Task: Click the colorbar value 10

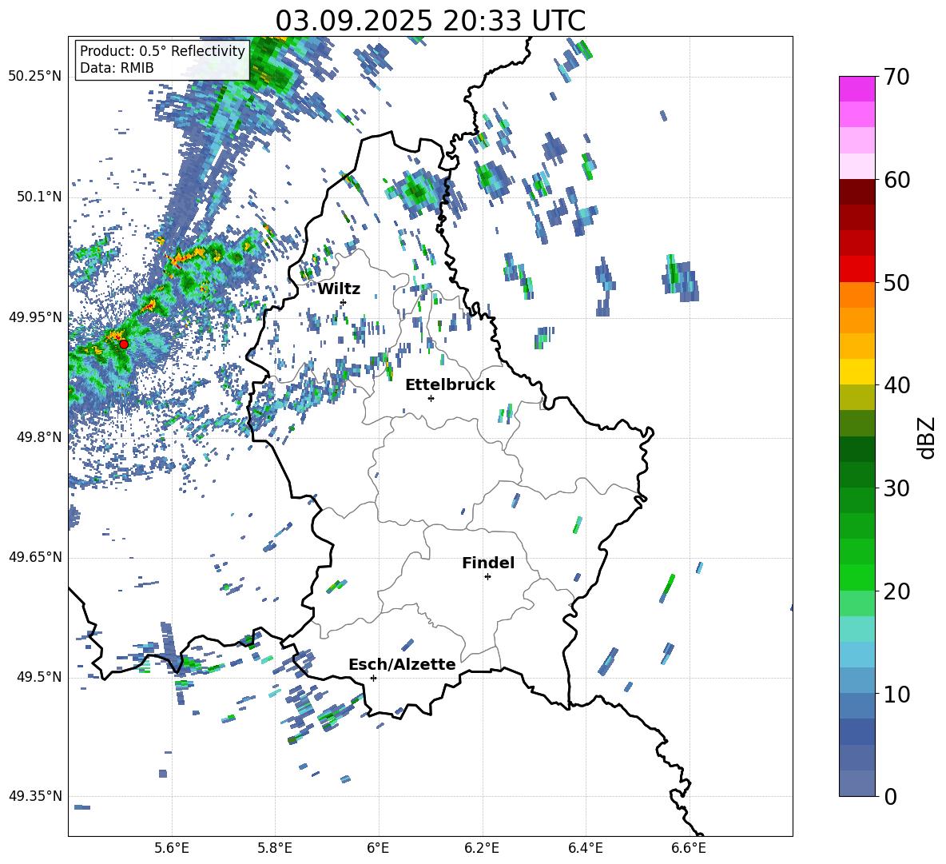Action: tap(896, 694)
